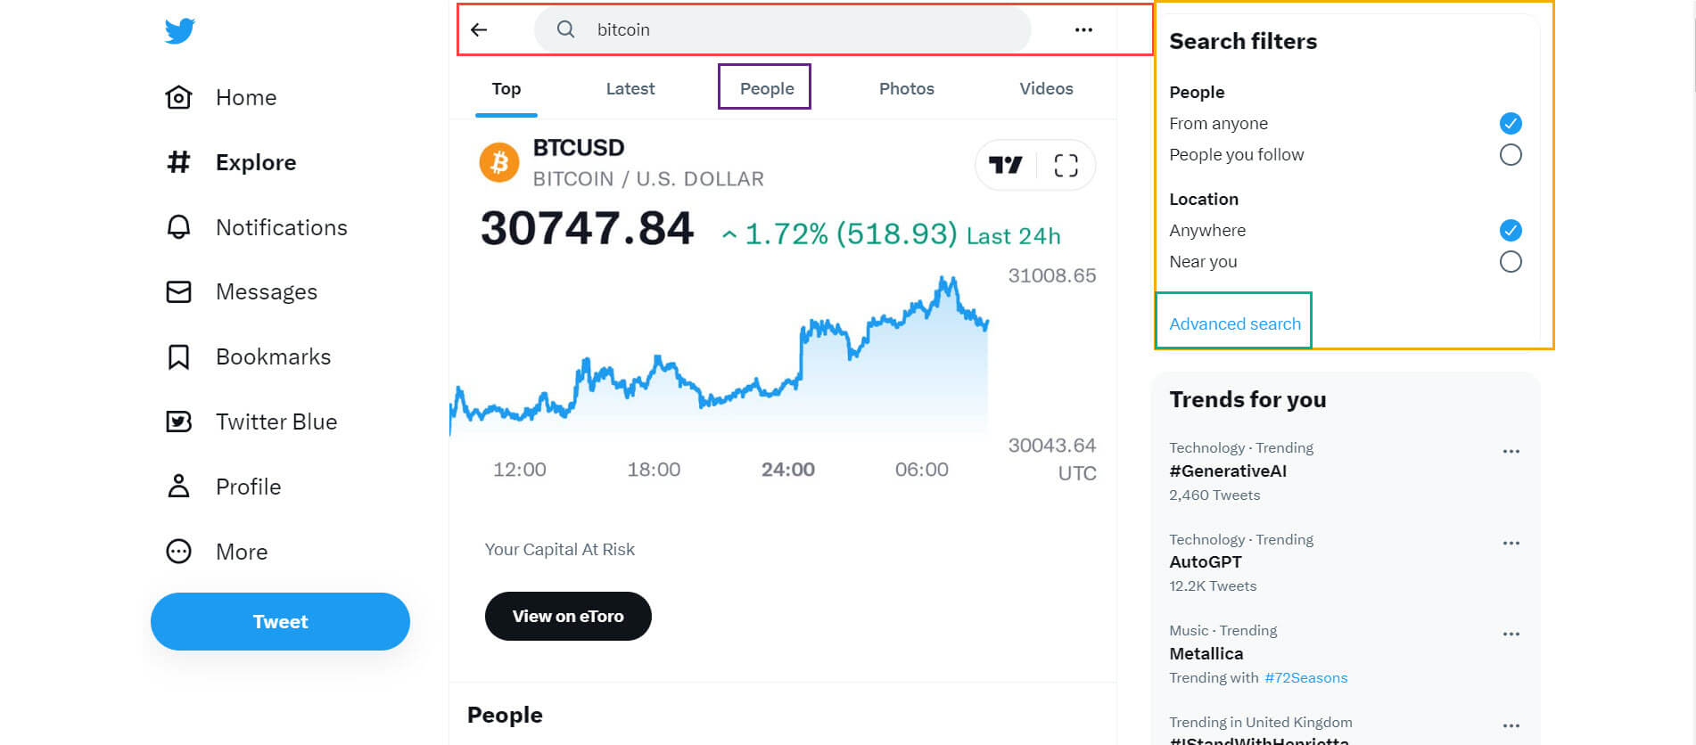This screenshot has width=1696, height=745.
Task: Click the 24:00 mark on price chart
Action: [788, 470]
